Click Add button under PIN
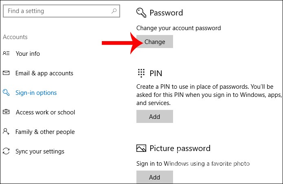 [154, 116]
